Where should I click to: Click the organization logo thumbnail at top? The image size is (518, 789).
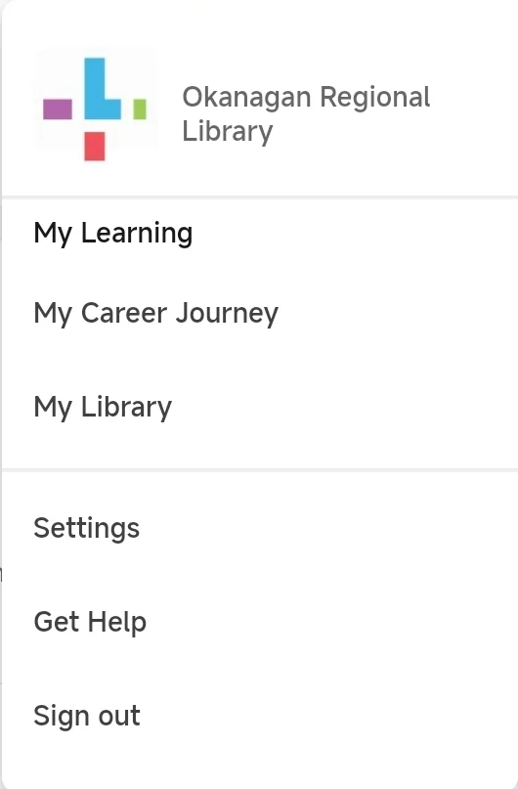click(95, 110)
